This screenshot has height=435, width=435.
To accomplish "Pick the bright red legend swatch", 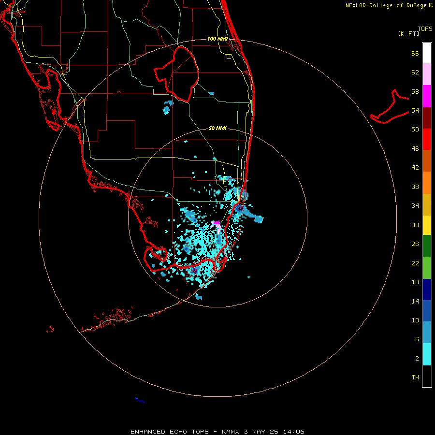I will (x=427, y=139).
